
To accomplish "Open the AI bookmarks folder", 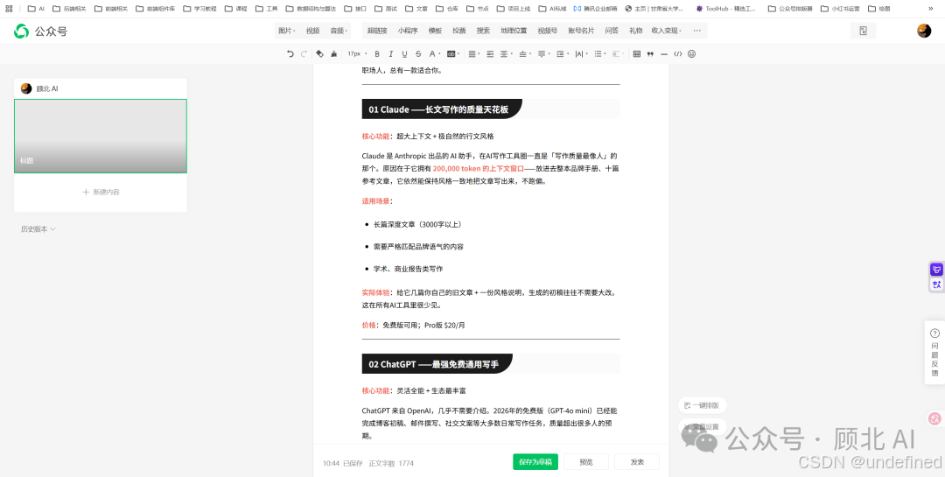I will pyautogui.click(x=36, y=9).
